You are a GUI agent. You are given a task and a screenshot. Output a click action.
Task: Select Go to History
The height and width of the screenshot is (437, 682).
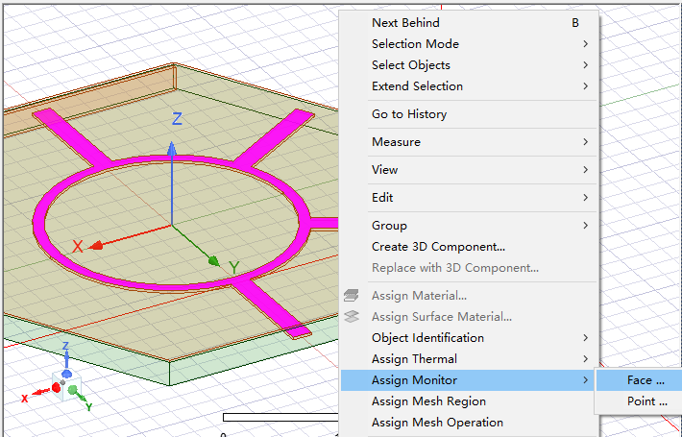tap(409, 114)
